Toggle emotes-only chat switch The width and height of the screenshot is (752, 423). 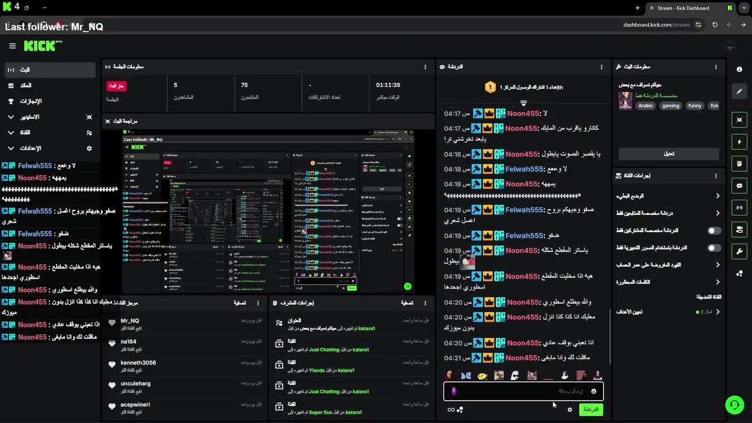[714, 248]
